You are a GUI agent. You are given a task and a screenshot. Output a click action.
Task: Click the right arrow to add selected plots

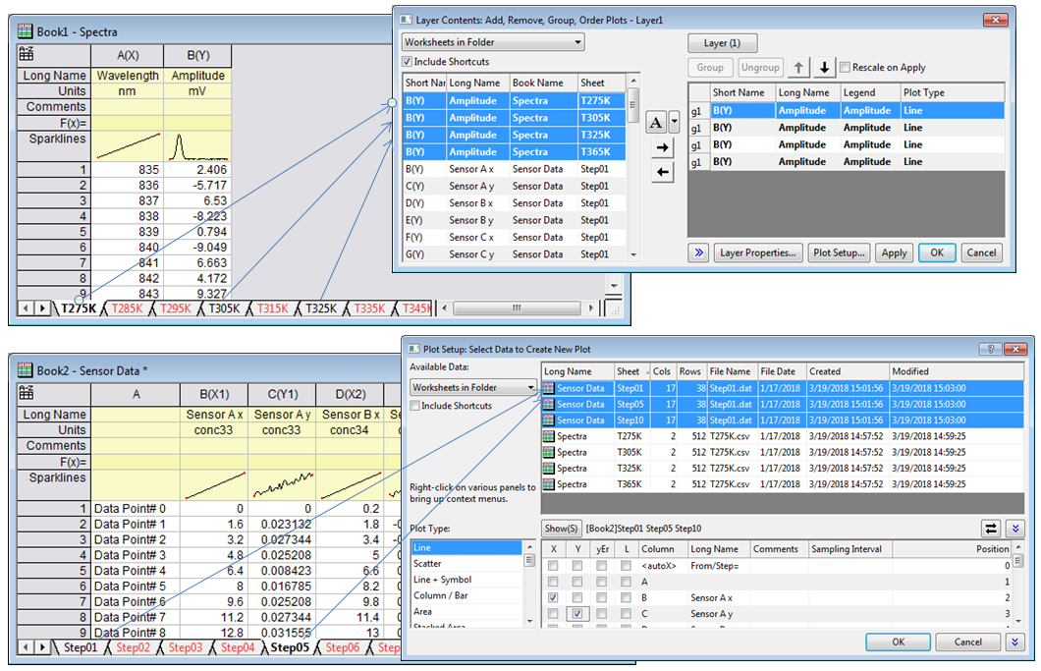663,147
